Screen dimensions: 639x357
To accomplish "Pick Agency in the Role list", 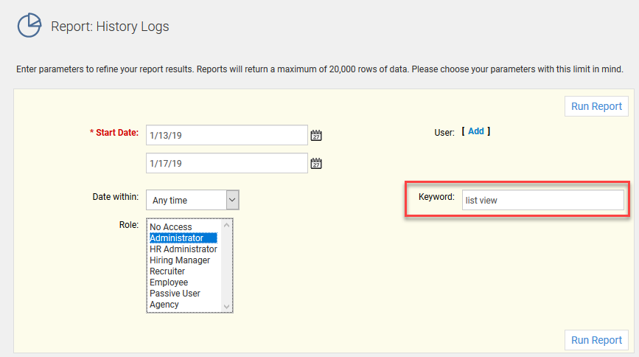I will tap(164, 305).
